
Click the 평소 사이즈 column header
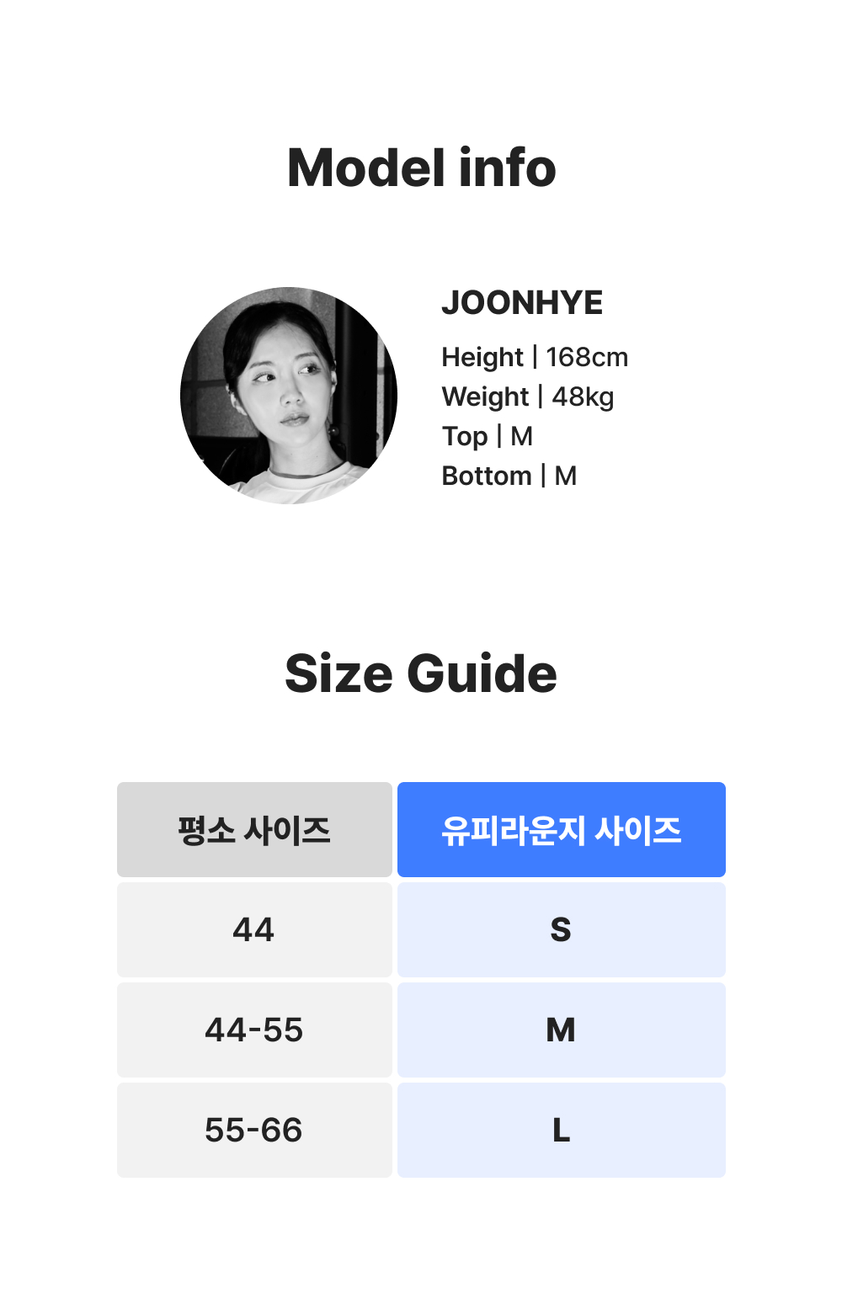[x=254, y=829]
